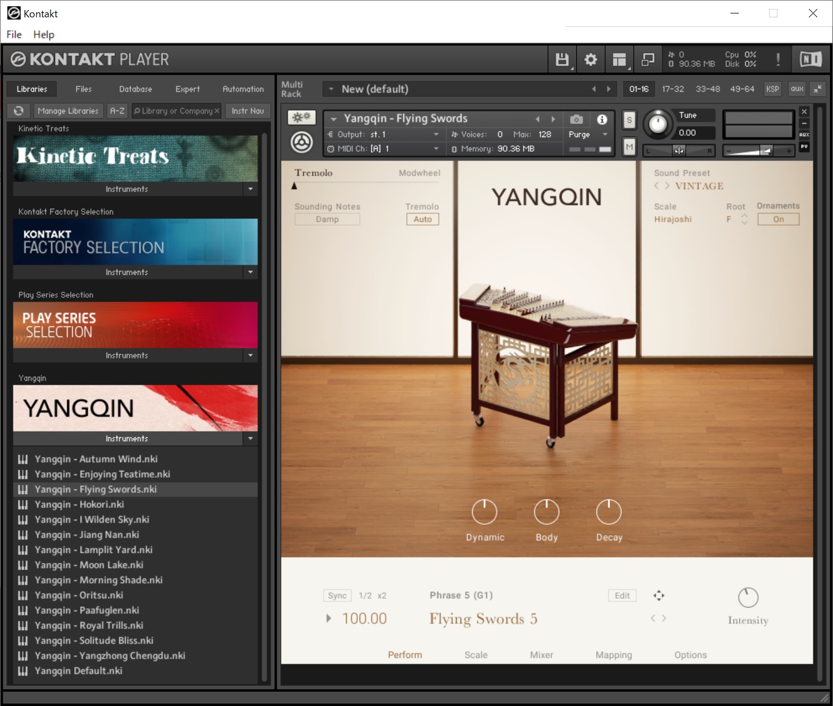The height and width of the screenshot is (706, 833).
Task: Open the snapshot camera view
Action: pyautogui.click(x=576, y=119)
